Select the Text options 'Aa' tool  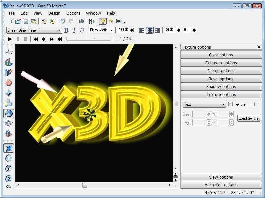(9, 52)
